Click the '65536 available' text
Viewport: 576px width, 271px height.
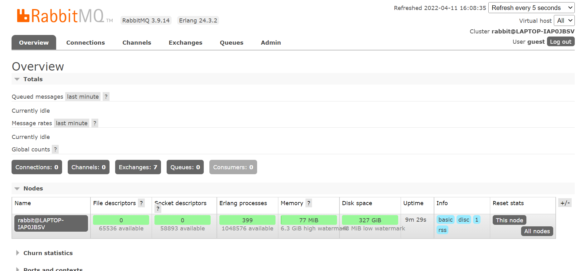tap(121, 229)
